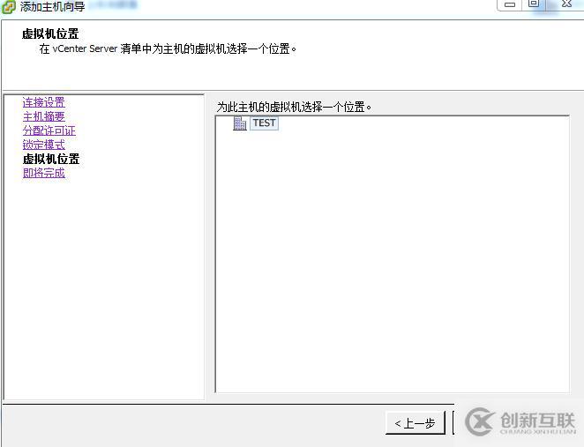
Task: Click the 虚拟机位置 heading at top
Action: (50, 34)
